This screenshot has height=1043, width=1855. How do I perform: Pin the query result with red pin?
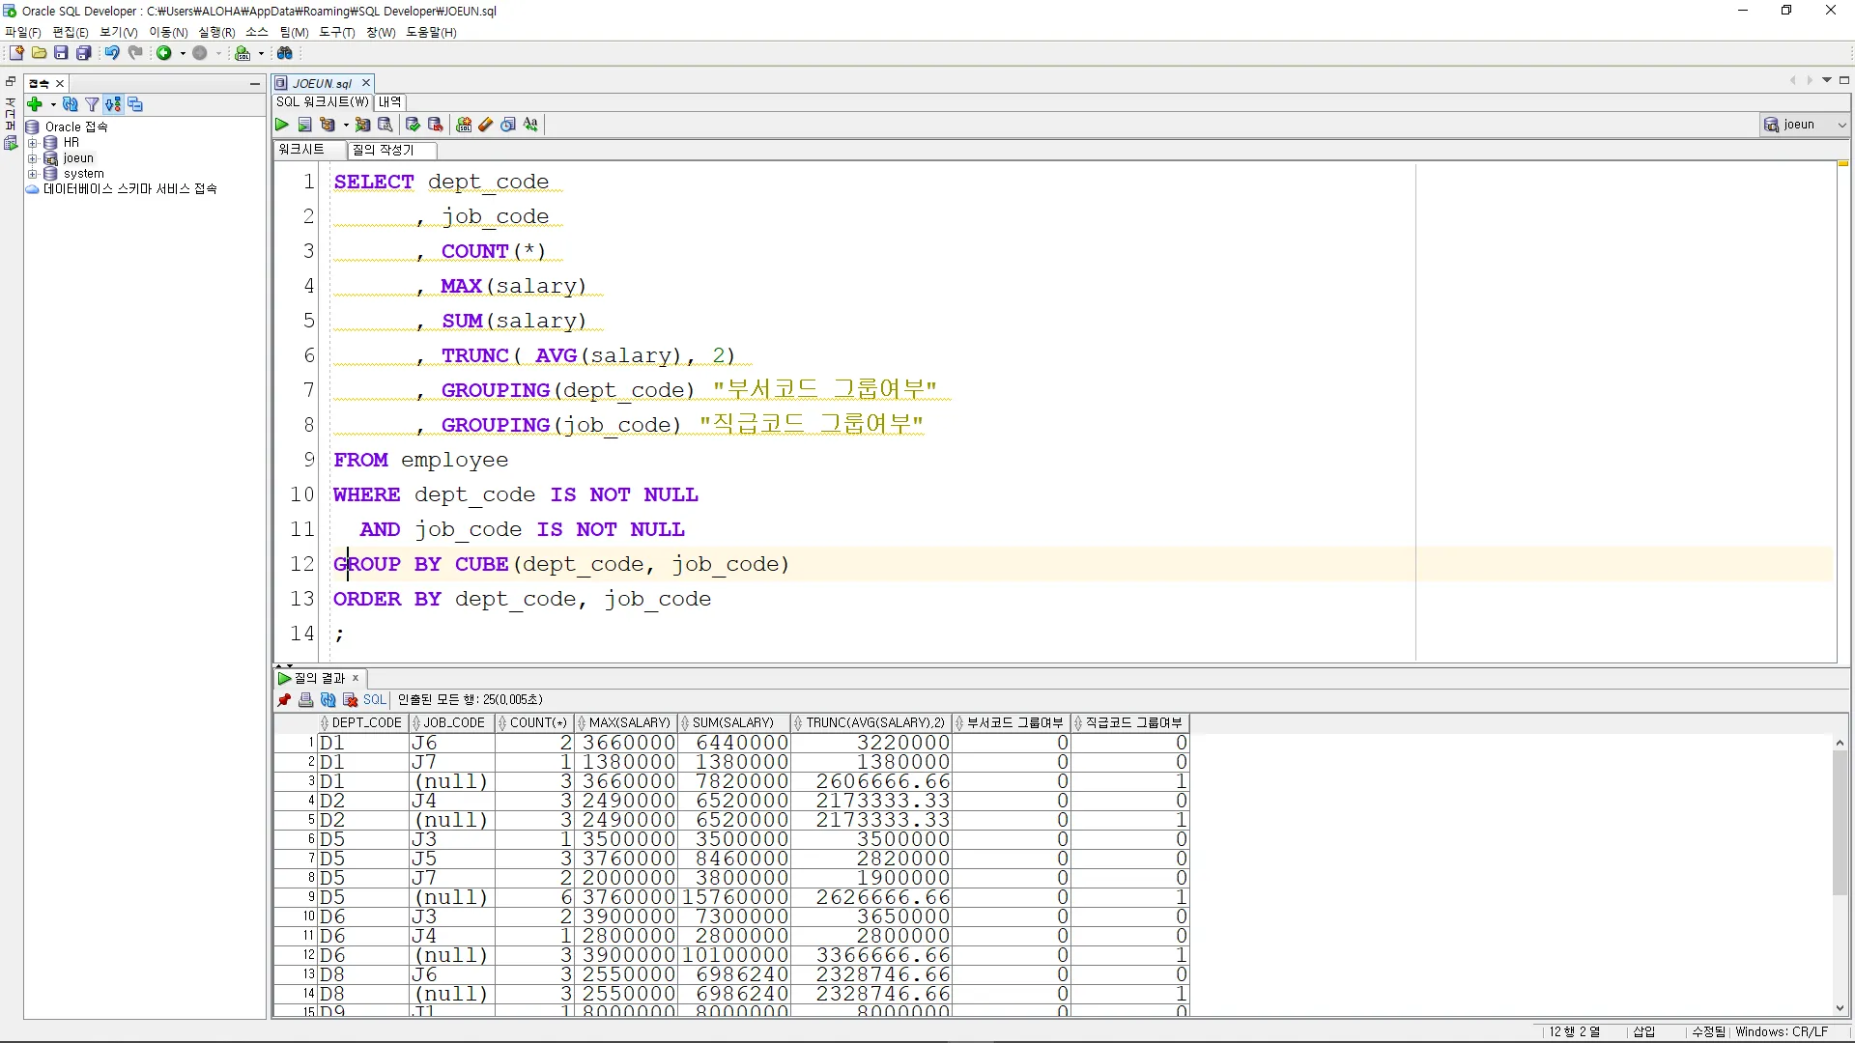tap(284, 700)
